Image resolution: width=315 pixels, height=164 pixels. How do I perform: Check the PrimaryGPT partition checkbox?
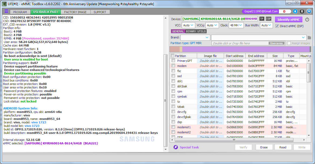click(173, 60)
